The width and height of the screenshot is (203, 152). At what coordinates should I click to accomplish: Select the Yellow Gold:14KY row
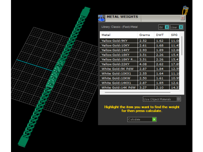click(x=140, y=50)
